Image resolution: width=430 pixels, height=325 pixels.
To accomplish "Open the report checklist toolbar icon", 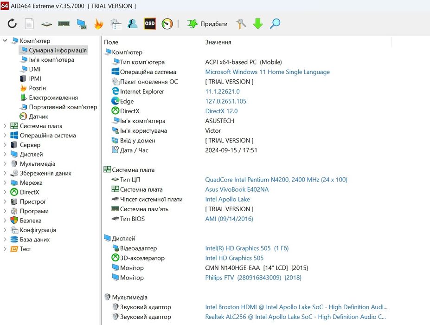I will [116, 24].
